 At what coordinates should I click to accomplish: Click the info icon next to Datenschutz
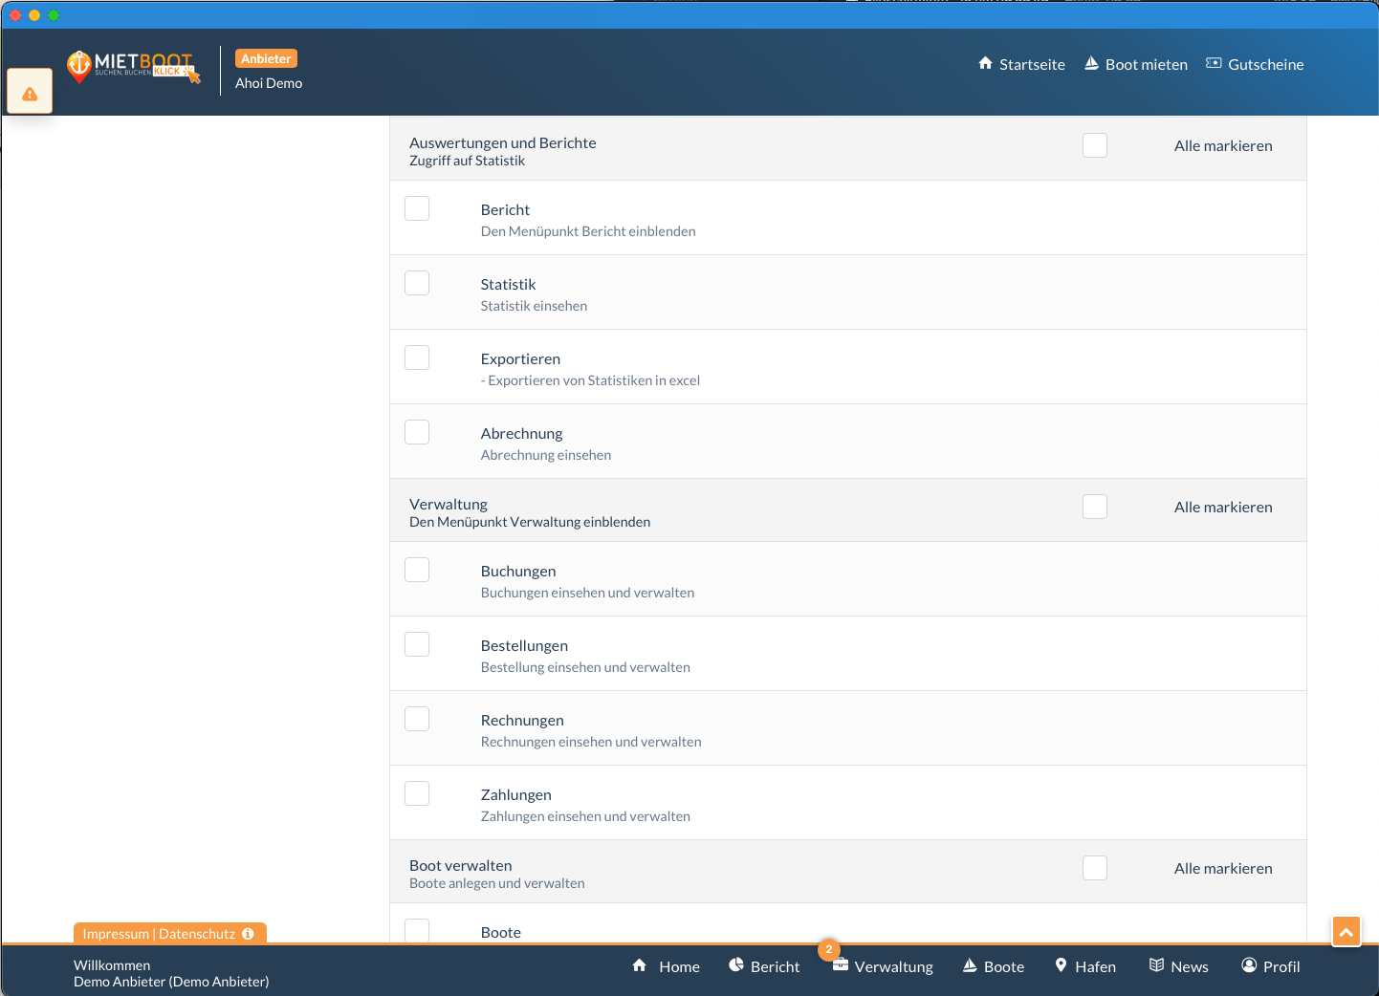pos(248,934)
